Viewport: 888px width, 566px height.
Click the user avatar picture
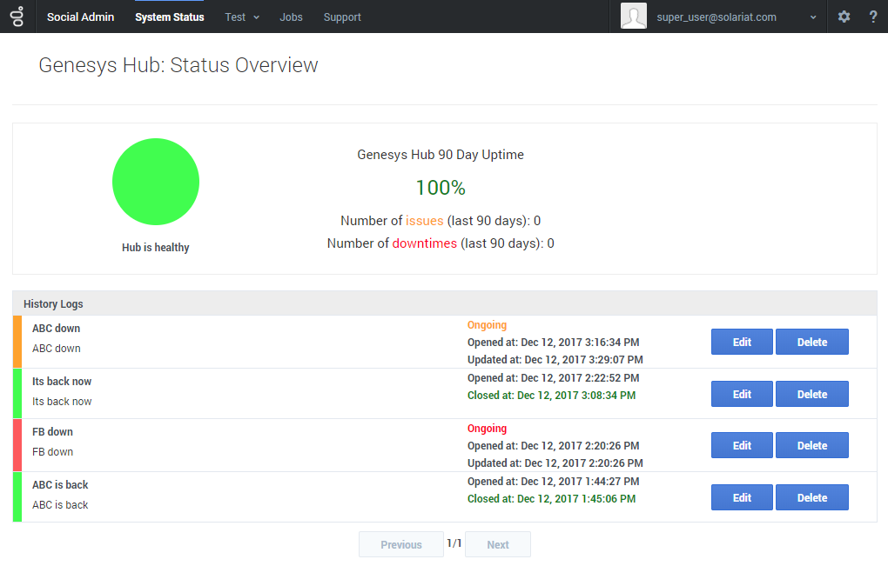point(633,16)
